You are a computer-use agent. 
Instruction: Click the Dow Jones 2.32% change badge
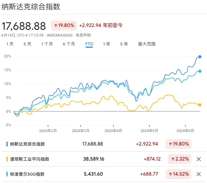click(x=180, y=159)
